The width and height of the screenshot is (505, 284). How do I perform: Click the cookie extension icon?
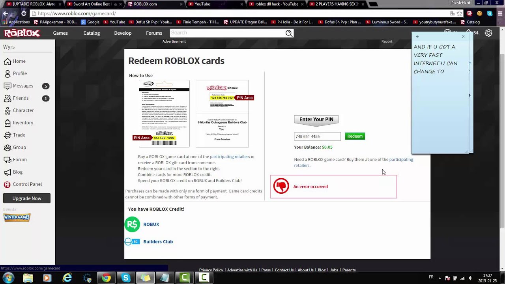[479, 13]
